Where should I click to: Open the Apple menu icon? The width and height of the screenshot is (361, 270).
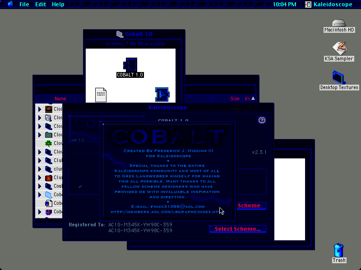pos(10,4)
